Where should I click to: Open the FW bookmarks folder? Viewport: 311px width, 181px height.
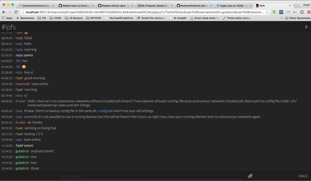pyautogui.click(x=41, y=18)
